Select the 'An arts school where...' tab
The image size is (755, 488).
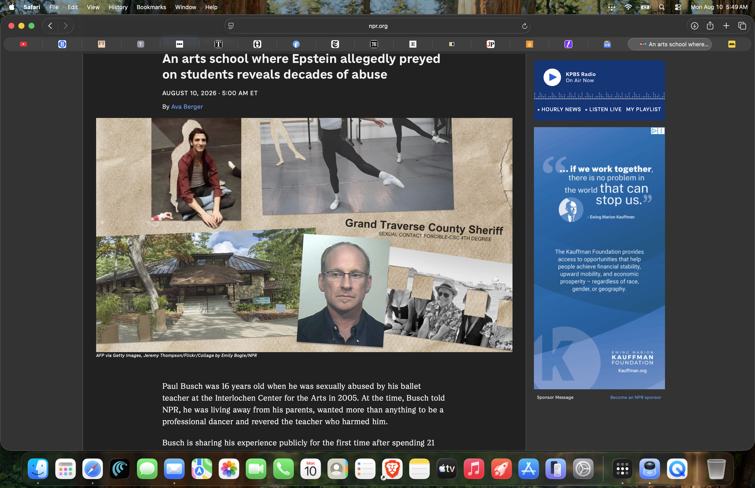click(x=670, y=44)
